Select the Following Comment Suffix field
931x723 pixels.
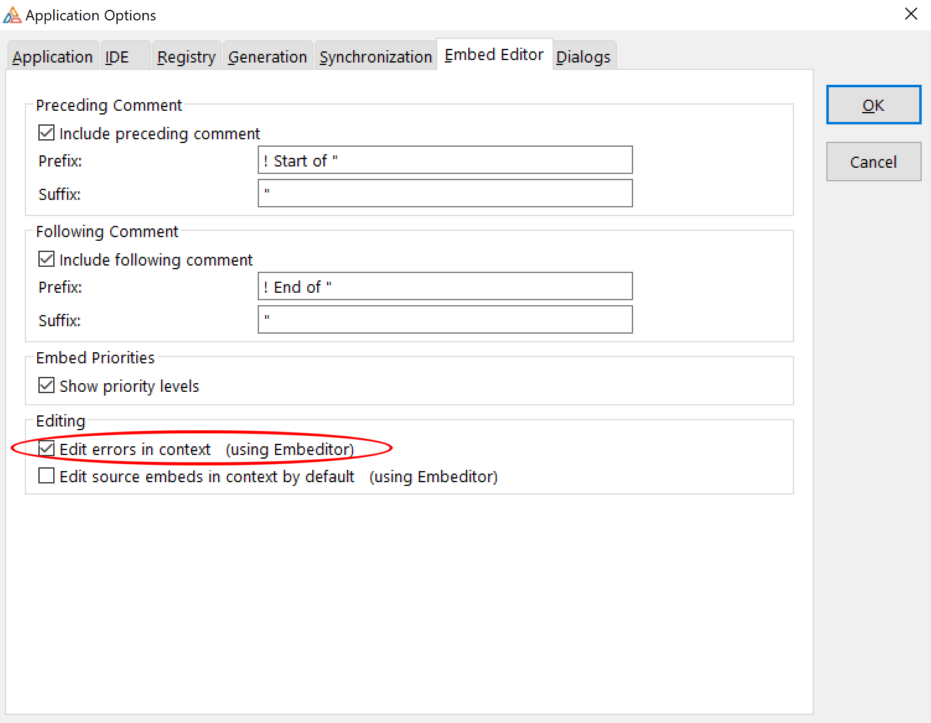[x=445, y=320]
